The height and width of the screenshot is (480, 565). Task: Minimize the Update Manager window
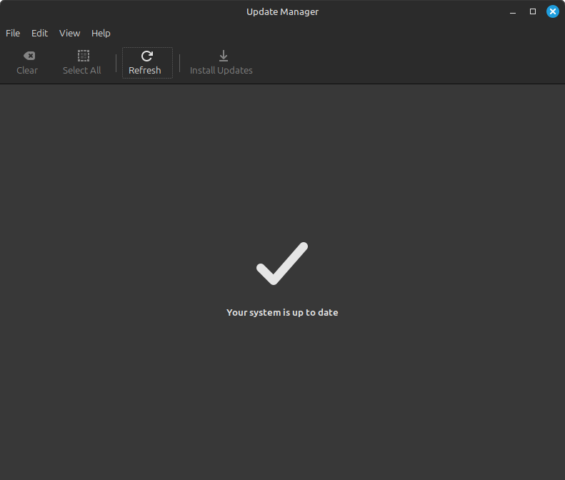tap(513, 11)
